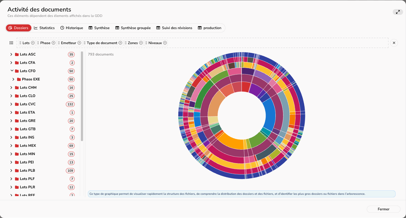The image size is (406, 218).
Task: Remove the Zones grouping chip
Action: 141,43
